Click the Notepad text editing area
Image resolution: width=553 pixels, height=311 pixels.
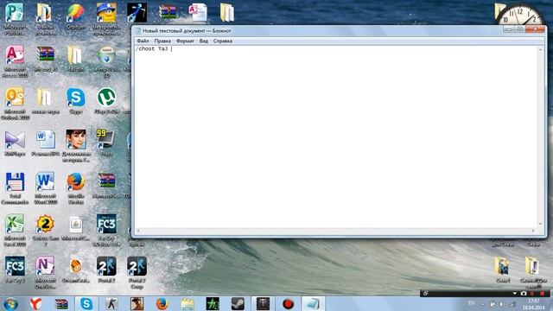[x=336, y=136]
